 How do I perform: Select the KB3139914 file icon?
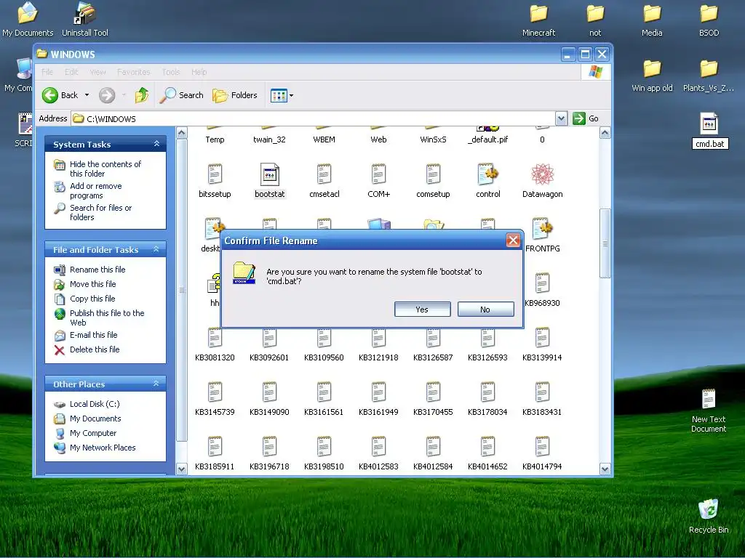coord(542,339)
